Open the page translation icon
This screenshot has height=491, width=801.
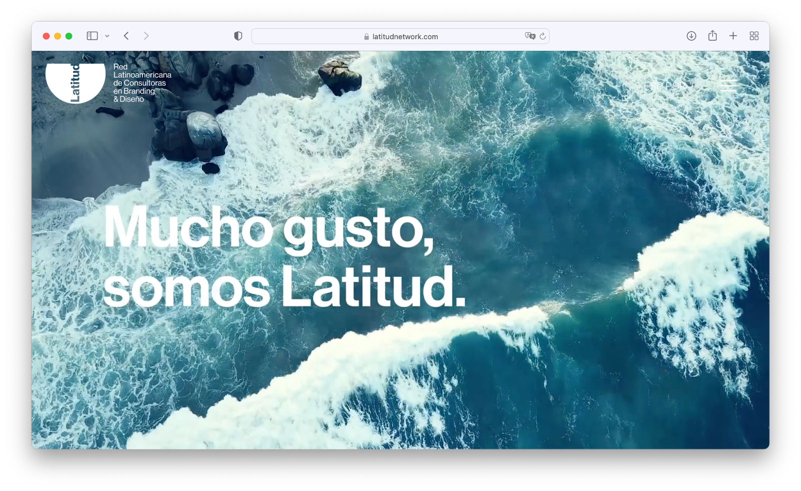tap(530, 36)
